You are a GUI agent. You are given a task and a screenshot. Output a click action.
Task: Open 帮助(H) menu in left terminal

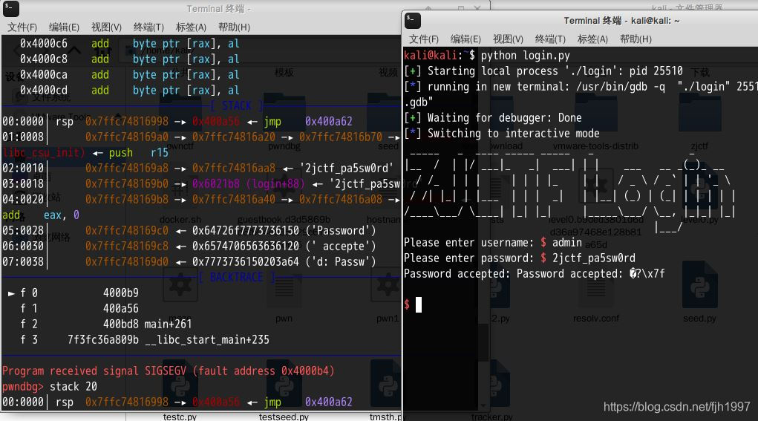pyautogui.click(x=234, y=27)
